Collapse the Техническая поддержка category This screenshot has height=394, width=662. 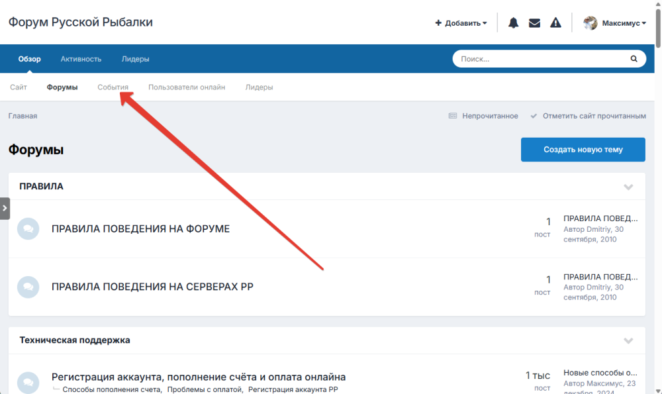pyautogui.click(x=628, y=340)
